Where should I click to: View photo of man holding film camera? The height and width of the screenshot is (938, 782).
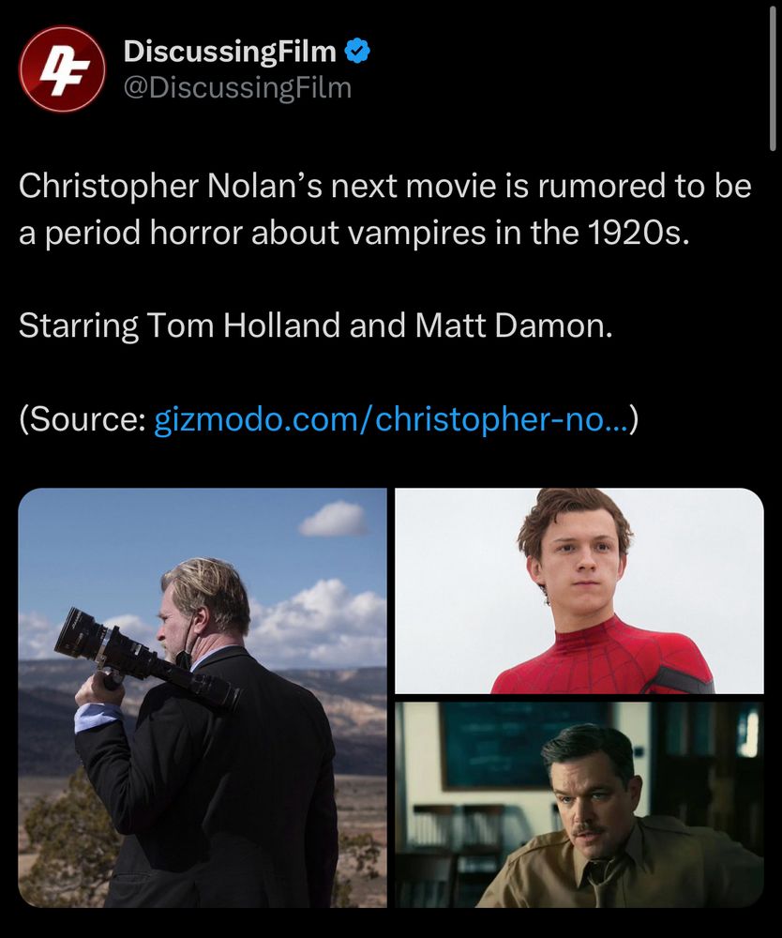203,698
